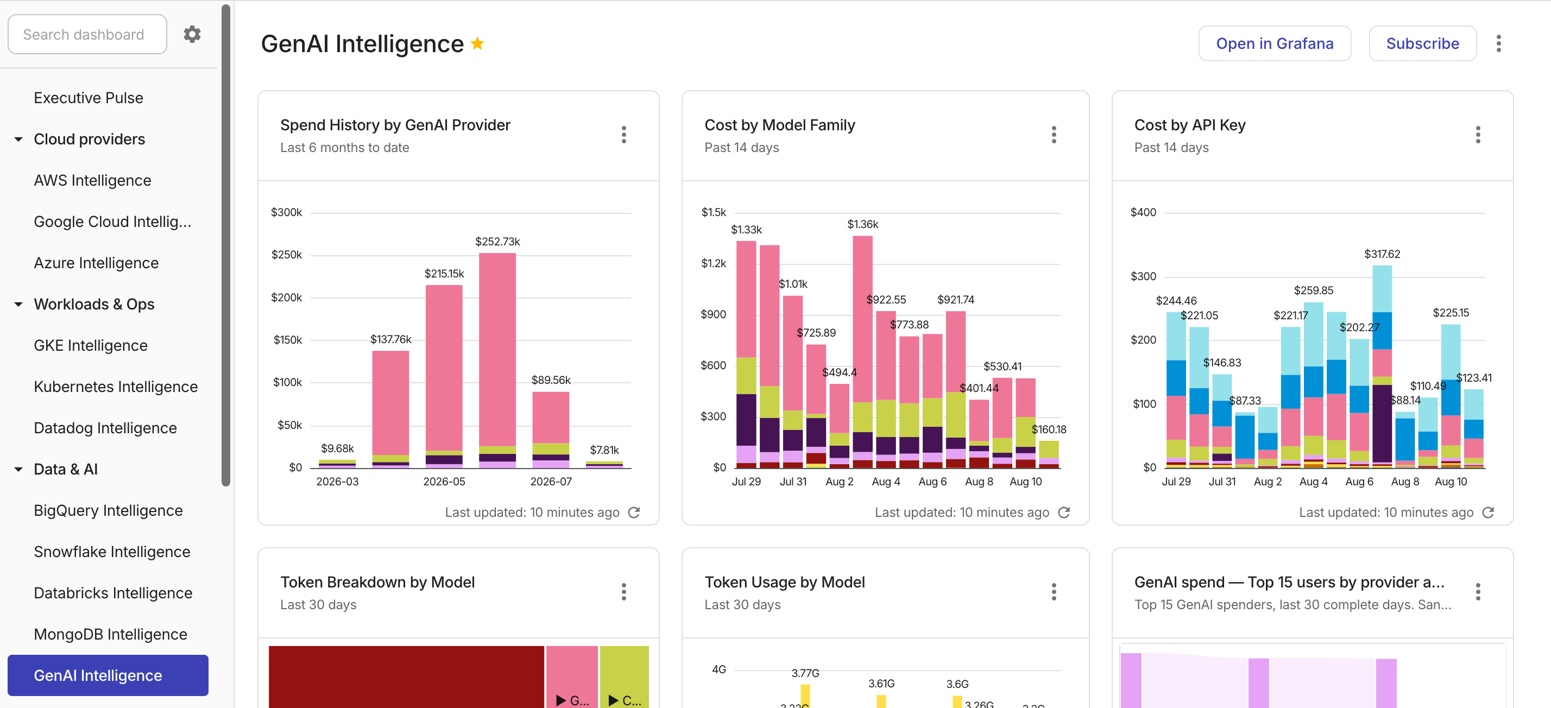
Task: Click the 2026-04 bar labeled $137.76k
Action: [x=391, y=409]
